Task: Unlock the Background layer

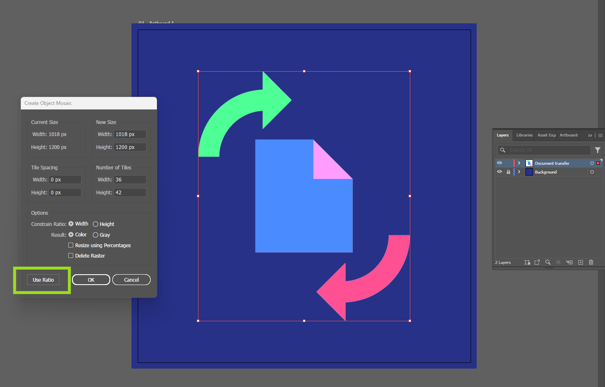Action: pyautogui.click(x=508, y=172)
